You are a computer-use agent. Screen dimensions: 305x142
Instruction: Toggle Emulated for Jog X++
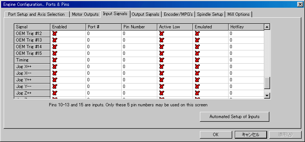pyautogui.click(x=197, y=67)
